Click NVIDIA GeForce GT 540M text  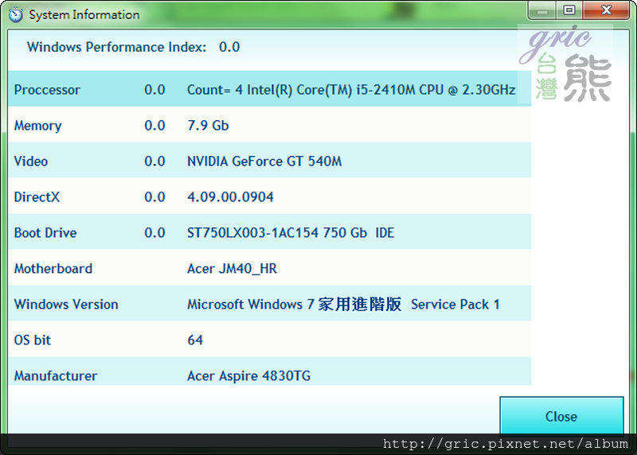264,161
